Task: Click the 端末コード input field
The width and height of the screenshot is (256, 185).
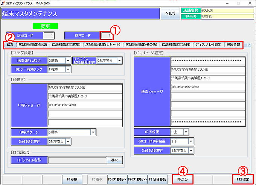Action: (107, 35)
